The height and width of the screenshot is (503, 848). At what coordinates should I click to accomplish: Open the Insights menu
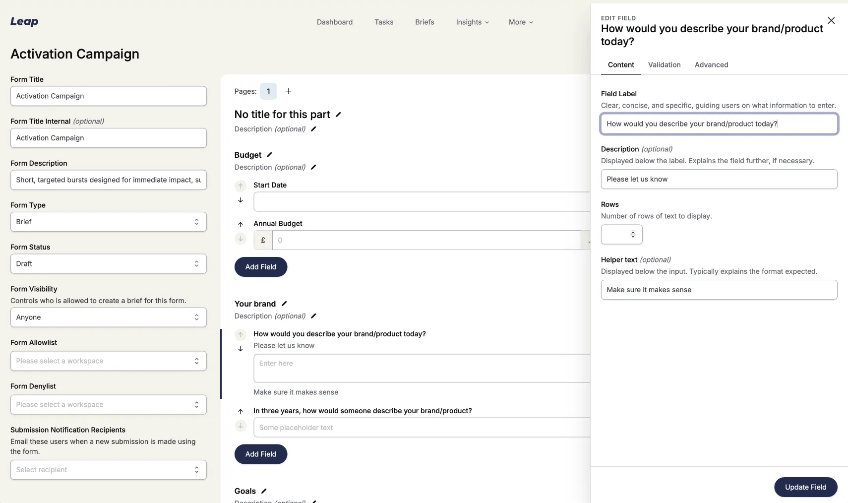click(x=472, y=22)
